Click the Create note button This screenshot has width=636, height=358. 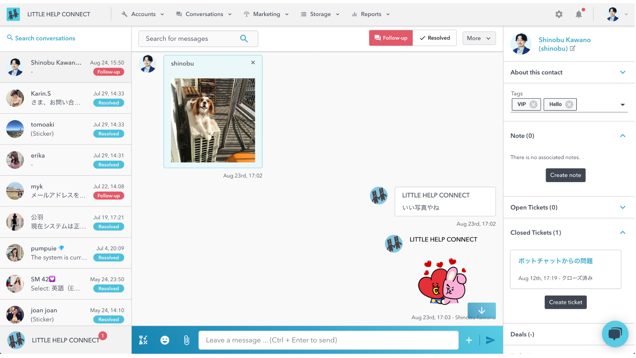(565, 175)
